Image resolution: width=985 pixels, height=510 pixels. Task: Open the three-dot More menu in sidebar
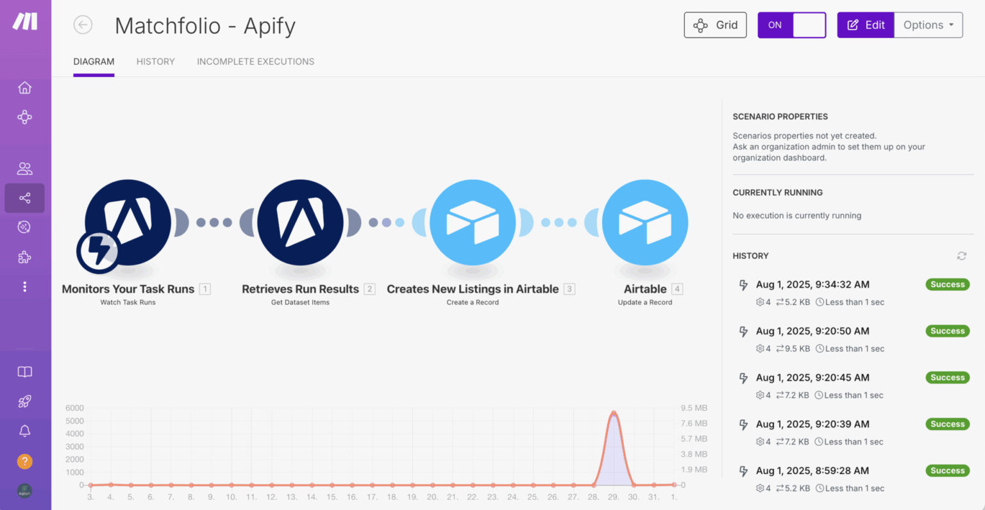pyautogui.click(x=24, y=286)
